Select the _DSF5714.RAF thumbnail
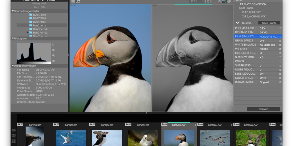Screen dimensions: 293x146 point(35,136)
